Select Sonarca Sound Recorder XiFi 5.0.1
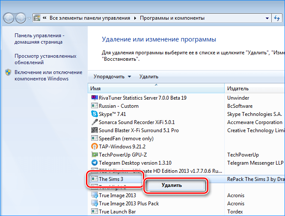 click(x=137, y=122)
